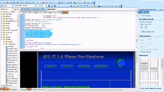Open the Layout Tables pane dropdown arrow

click(160, 9)
